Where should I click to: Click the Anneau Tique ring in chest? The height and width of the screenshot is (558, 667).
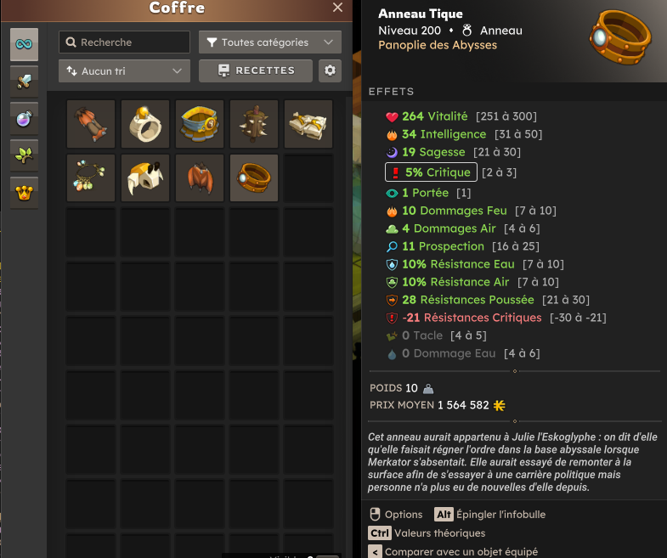pyautogui.click(x=254, y=178)
